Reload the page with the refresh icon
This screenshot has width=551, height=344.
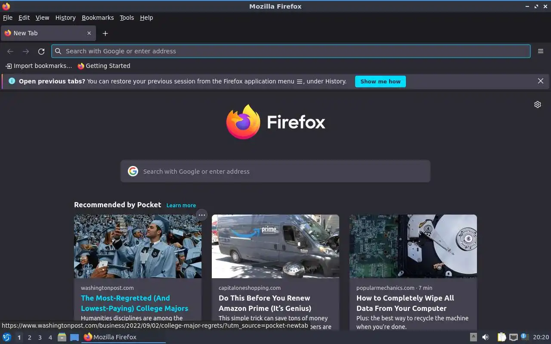[41, 51]
